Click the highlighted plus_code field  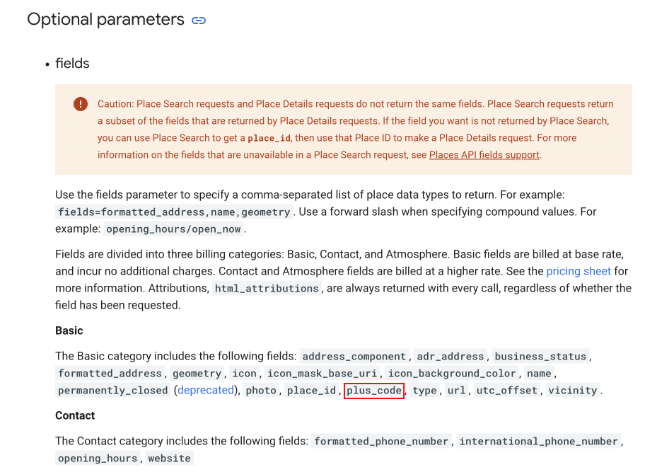point(373,391)
